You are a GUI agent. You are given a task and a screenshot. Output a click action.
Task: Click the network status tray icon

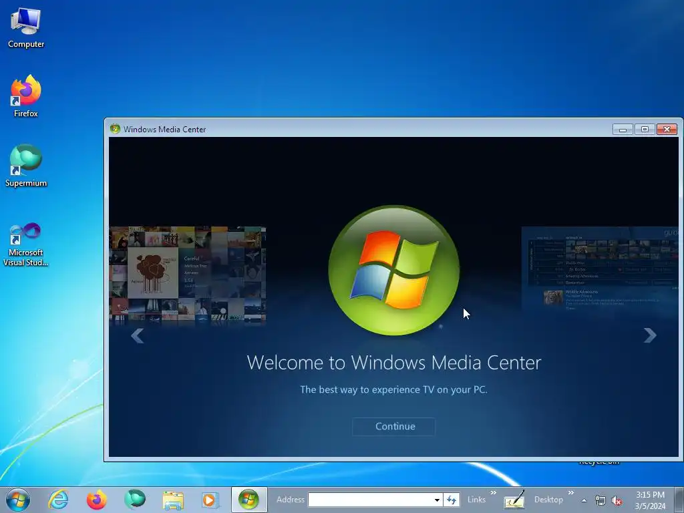click(x=601, y=501)
